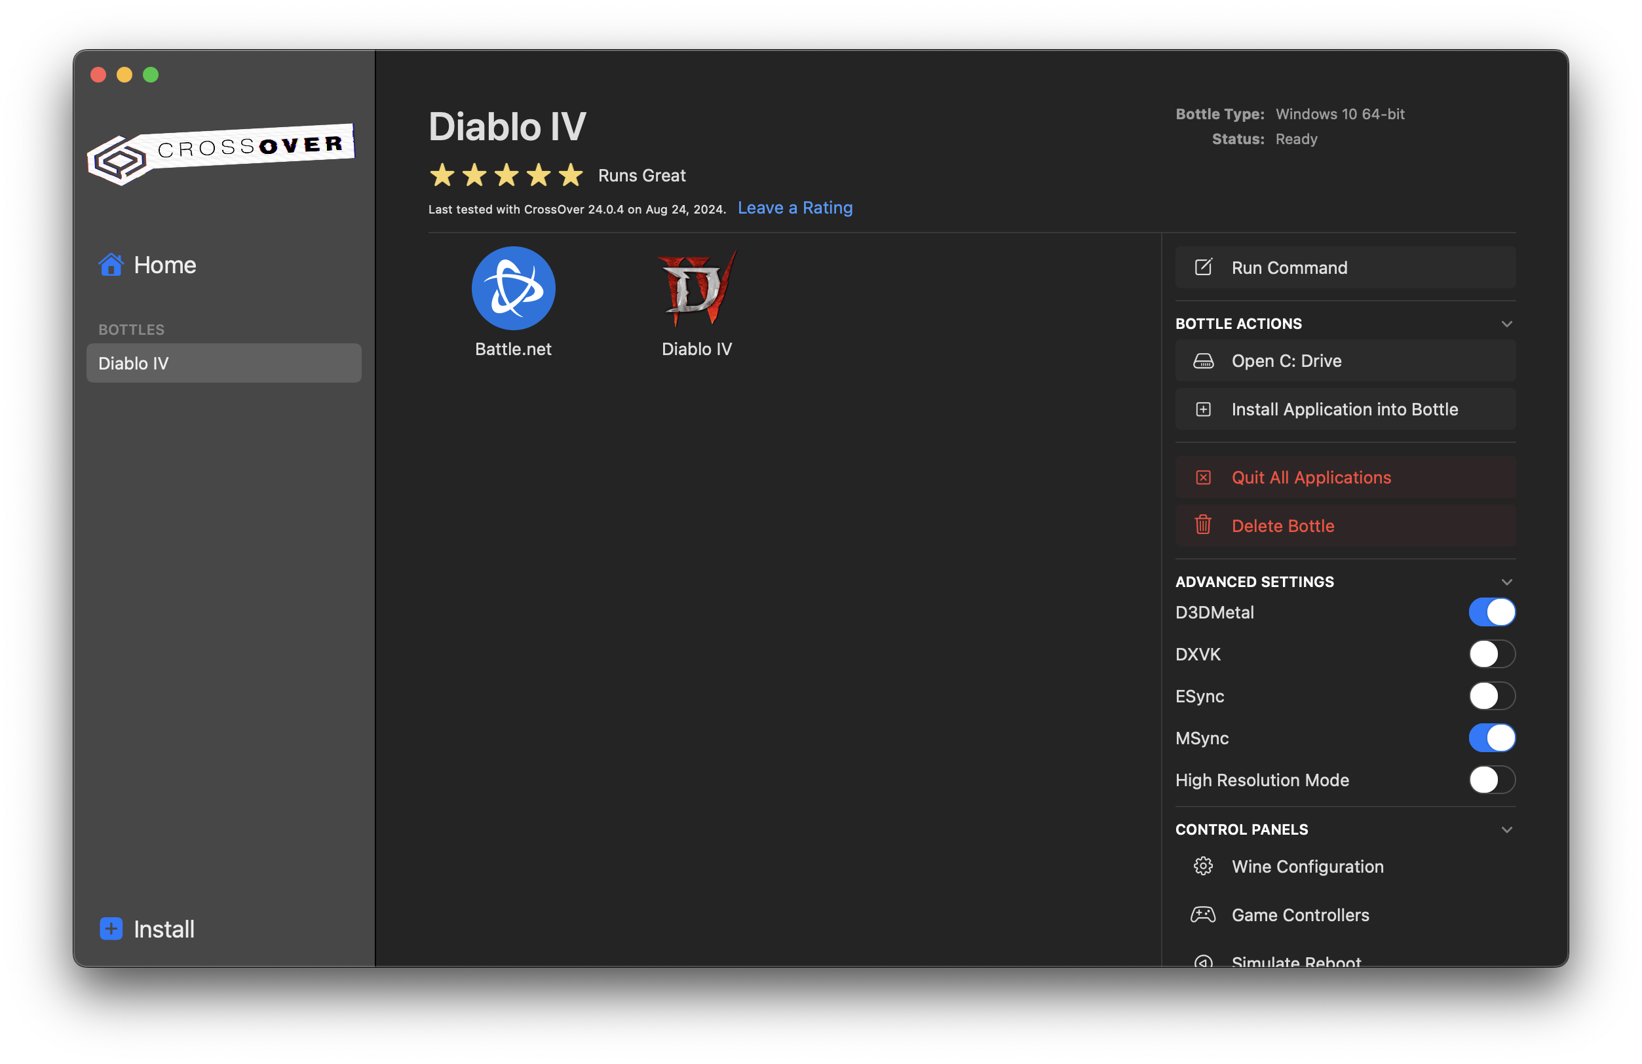Click the first rating star
Viewport: 1642px width, 1064px height.
click(442, 174)
